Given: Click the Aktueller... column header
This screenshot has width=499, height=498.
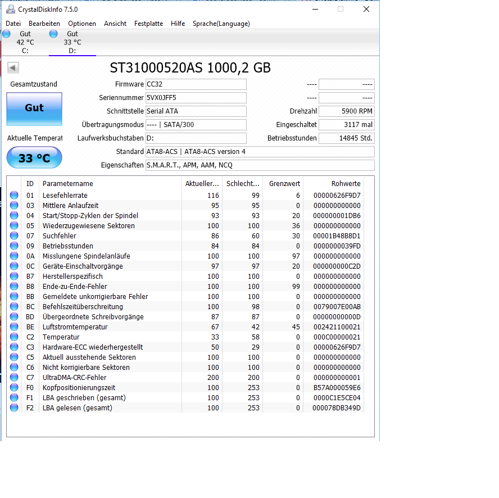Looking at the screenshot, I should click(x=202, y=184).
